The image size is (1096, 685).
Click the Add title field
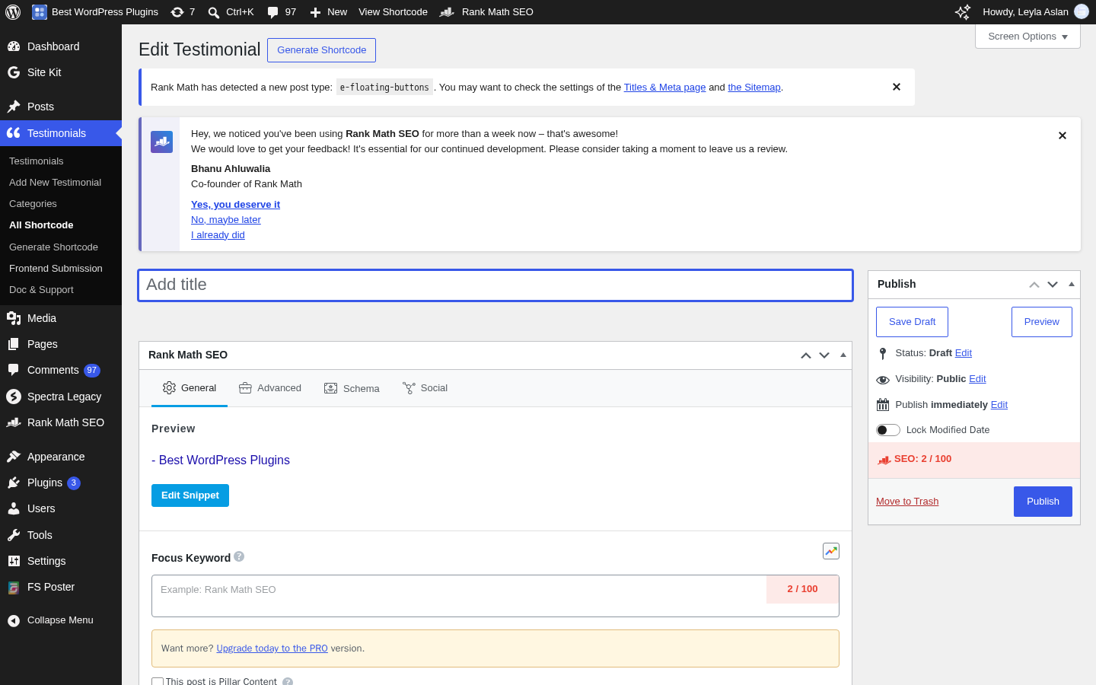click(x=495, y=285)
